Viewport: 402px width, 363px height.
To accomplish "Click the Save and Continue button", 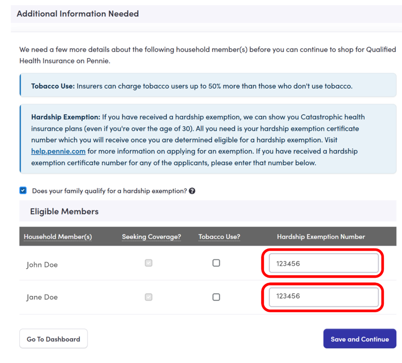I will (360, 339).
